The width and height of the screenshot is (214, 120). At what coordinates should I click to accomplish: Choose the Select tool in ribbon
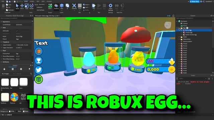click(x=17, y=6)
